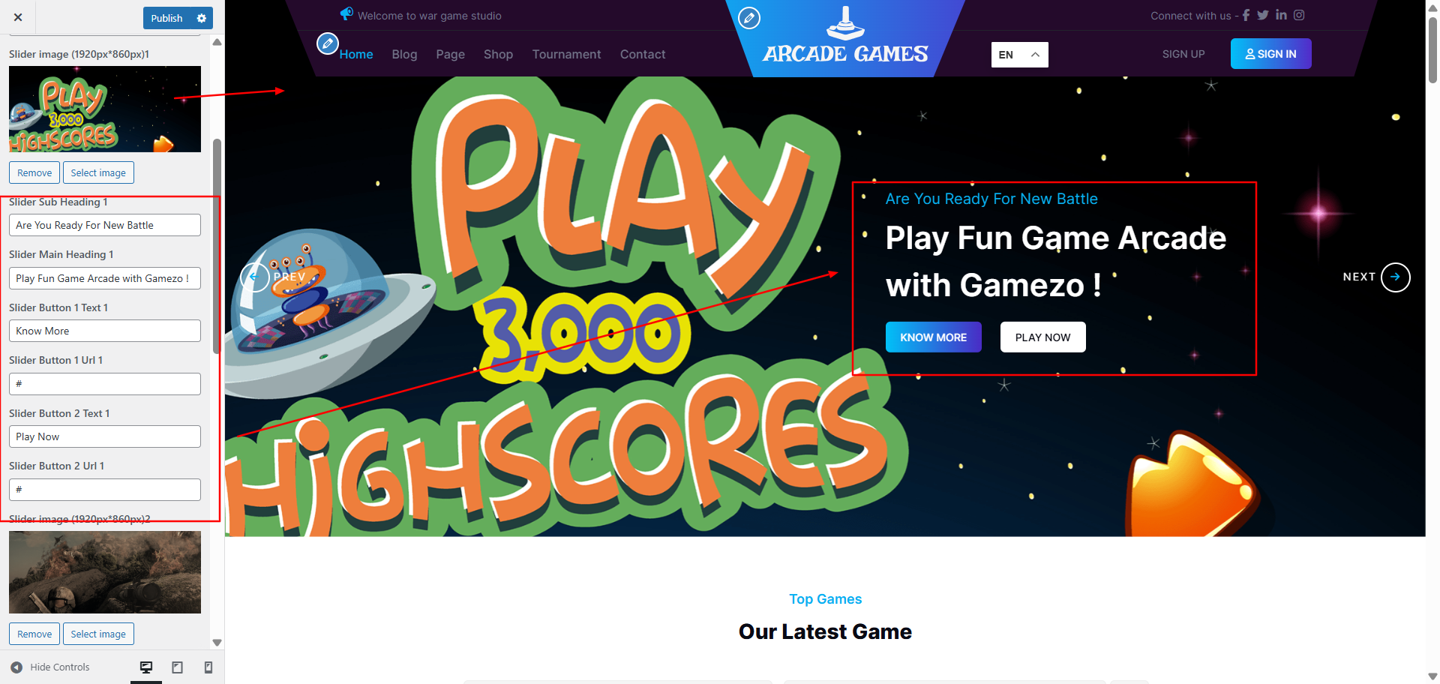Click edit pencil beside Home menu
The image size is (1440, 684).
(327, 43)
